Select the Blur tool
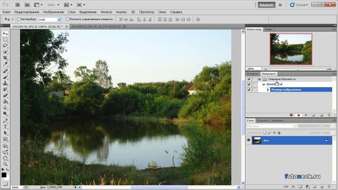Screen dimensions: 338x190 click(x=5, y=108)
